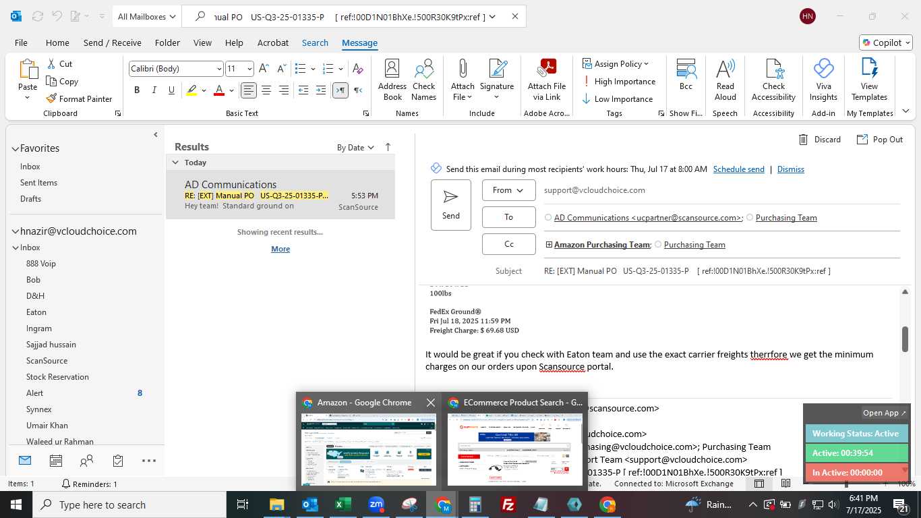
Task: Click the More results link
Action: click(280, 249)
